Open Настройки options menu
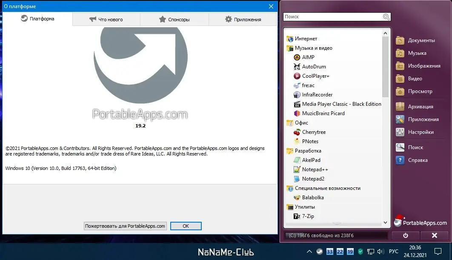Viewport: 452px width, 260px height. [415, 132]
